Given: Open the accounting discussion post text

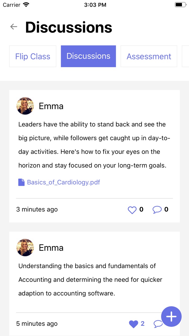Looking at the screenshot, I should coord(90,280).
